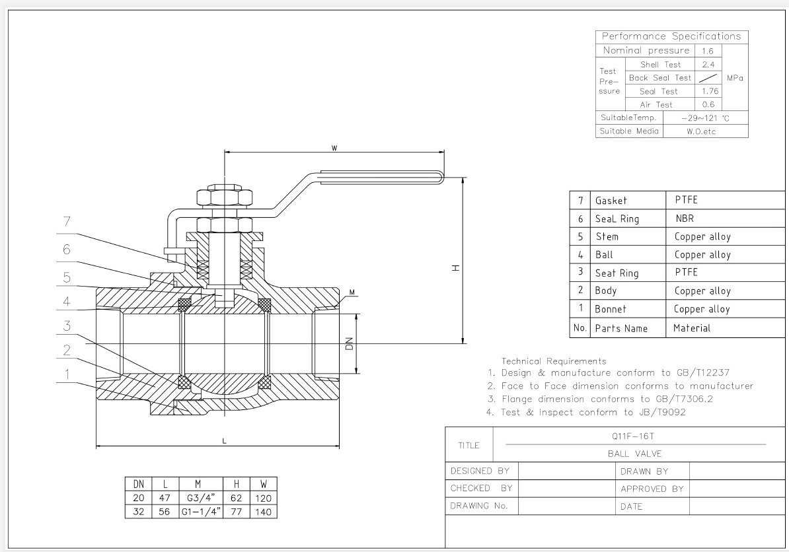
Task: Click balloon number 1 beside the valve drawing
Action: coord(67,374)
